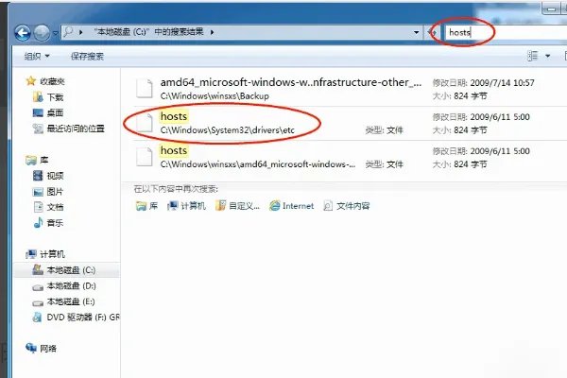Click the refresh button next to address bar
The image size is (567, 378).
[x=432, y=32]
